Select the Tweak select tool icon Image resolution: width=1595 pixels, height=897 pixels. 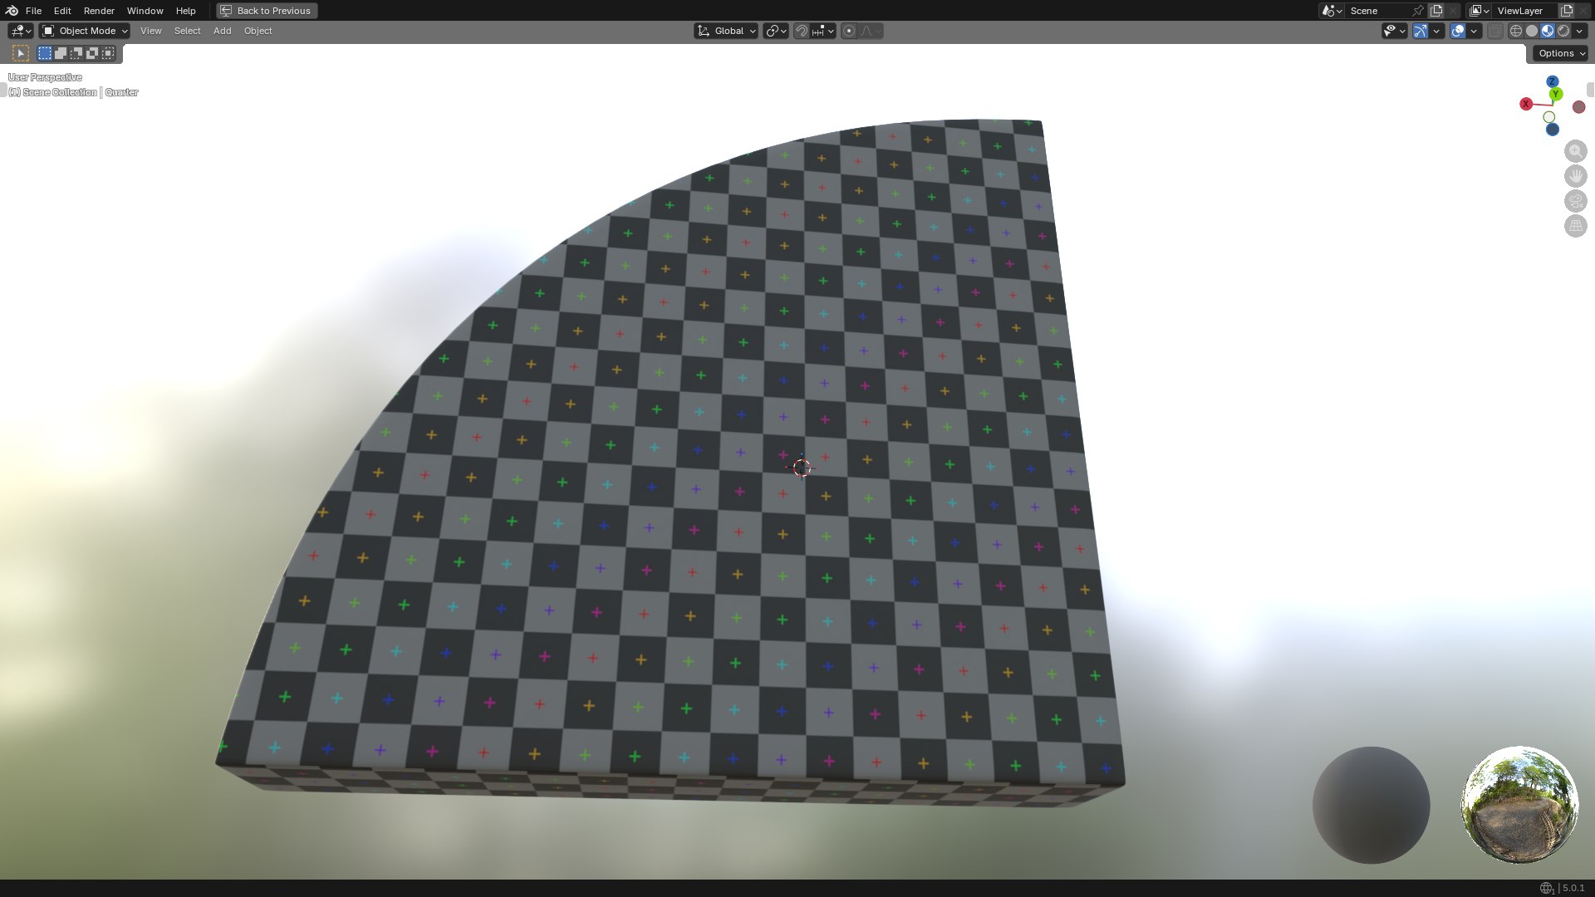point(21,53)
